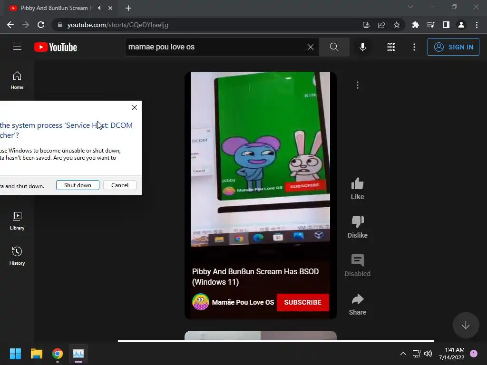Viewport: 487px width, 365px height.
Task: Open notification badge in taskbar
Action: (474, 354)
